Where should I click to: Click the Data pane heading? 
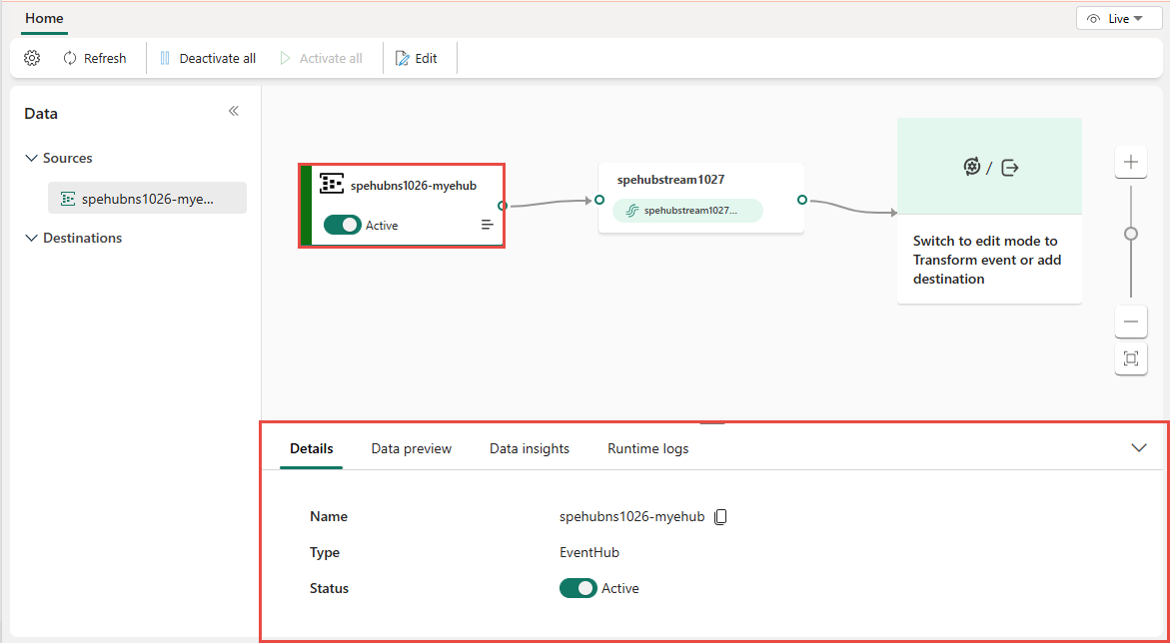[x=41, y=114]
